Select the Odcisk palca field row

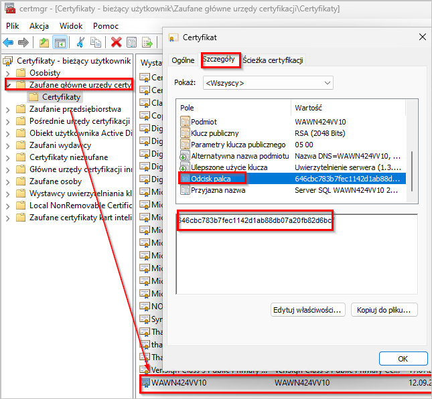coord(292,179)
